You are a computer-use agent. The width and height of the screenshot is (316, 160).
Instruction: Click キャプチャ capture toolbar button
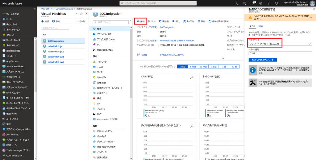(x=189, y=21)
